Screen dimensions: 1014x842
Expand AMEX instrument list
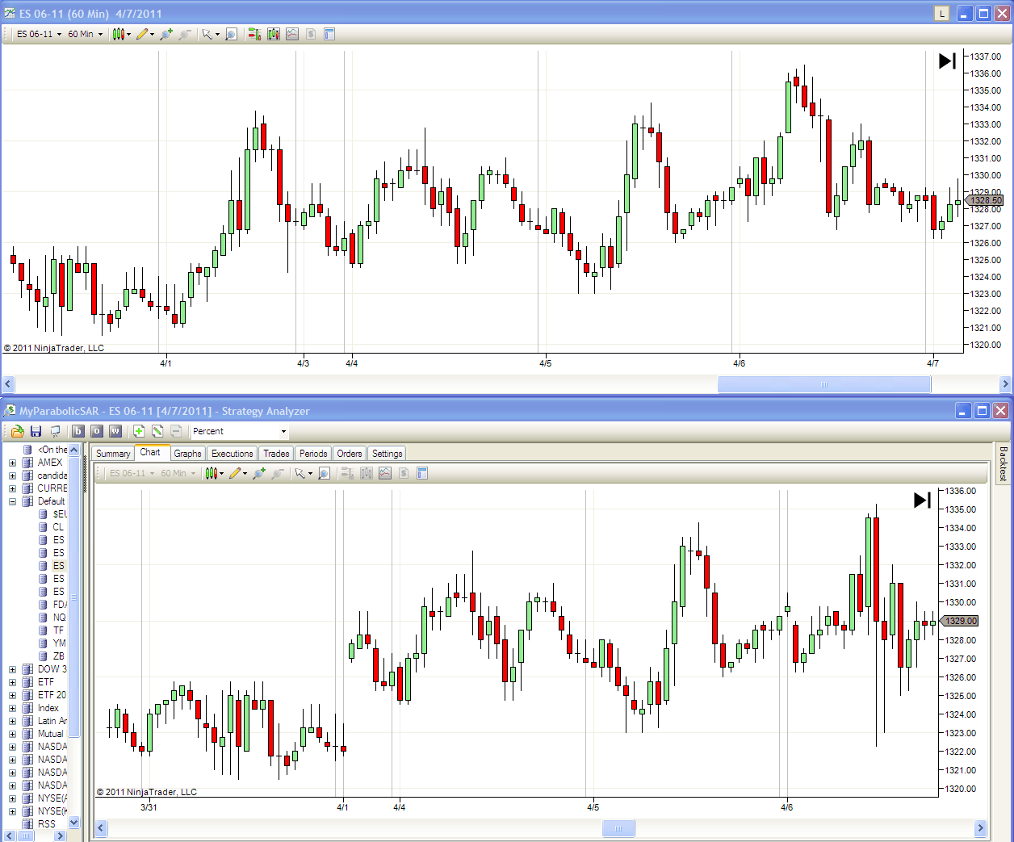coord(12,463)
